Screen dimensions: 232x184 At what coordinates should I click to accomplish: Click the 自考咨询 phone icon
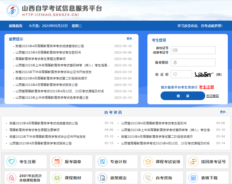(148, 178)
